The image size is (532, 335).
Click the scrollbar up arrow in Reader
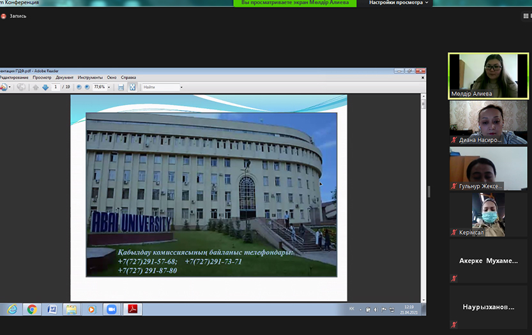click(x=423, y=96)
